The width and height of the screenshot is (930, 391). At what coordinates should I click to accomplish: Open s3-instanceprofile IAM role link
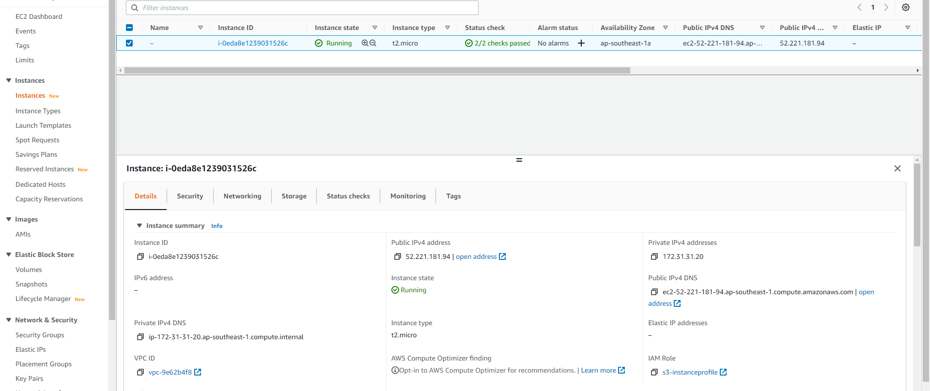point(690,372)
